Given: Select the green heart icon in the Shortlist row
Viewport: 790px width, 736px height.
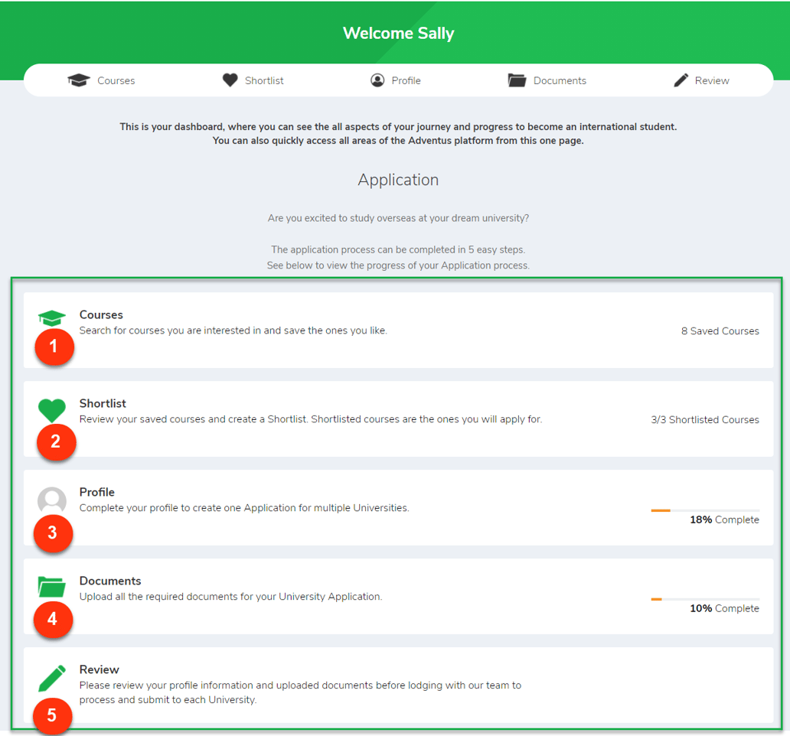Looking at the screenshot, I should (51, 410).
